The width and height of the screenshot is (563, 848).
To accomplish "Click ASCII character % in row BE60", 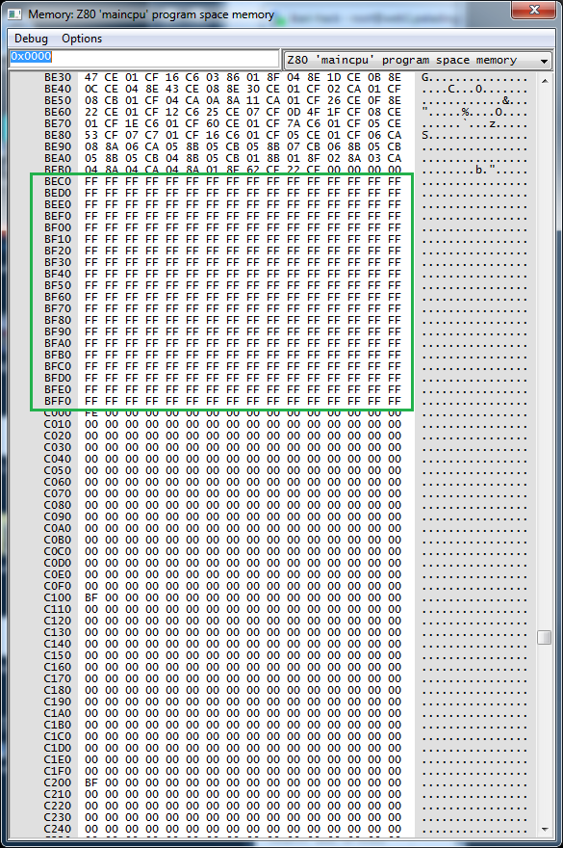I will [x=466, y=112].
